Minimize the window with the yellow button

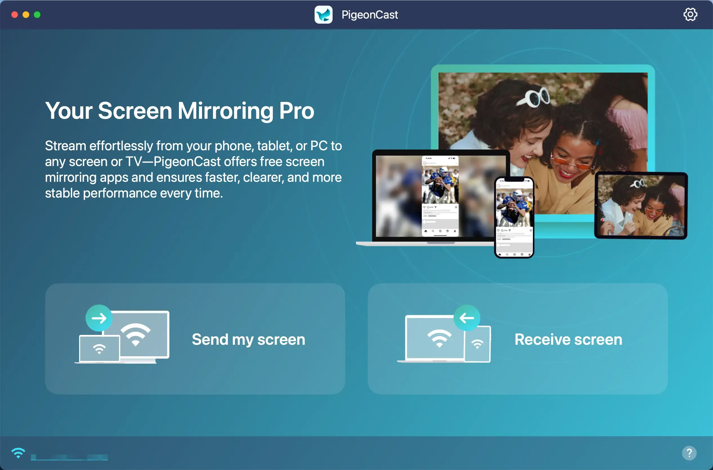pos(26,15)
